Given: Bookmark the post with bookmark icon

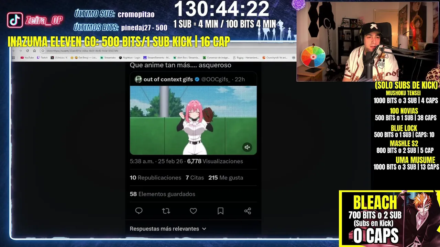Looking at the screenshot, I should pyautogui.click(x=220, y=211).
